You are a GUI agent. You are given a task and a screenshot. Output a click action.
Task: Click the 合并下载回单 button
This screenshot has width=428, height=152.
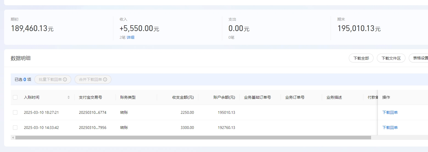point(90,79)
